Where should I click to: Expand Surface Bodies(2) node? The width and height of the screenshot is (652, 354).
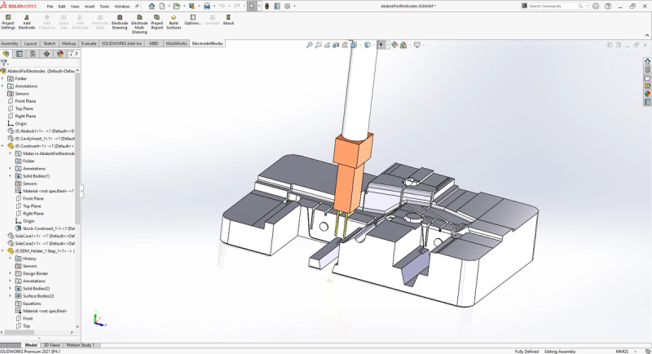11,296
